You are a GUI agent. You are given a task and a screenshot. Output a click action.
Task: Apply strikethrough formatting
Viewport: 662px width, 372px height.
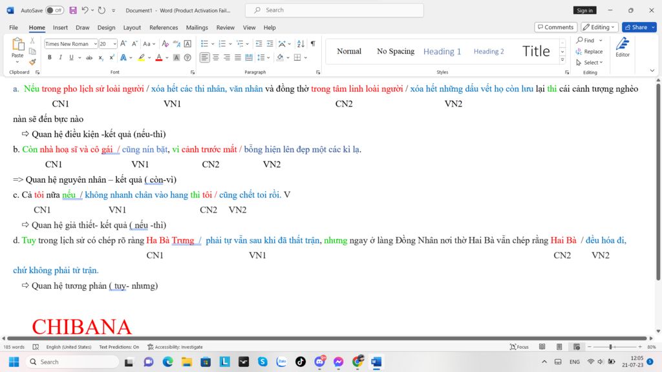[89, 57]
